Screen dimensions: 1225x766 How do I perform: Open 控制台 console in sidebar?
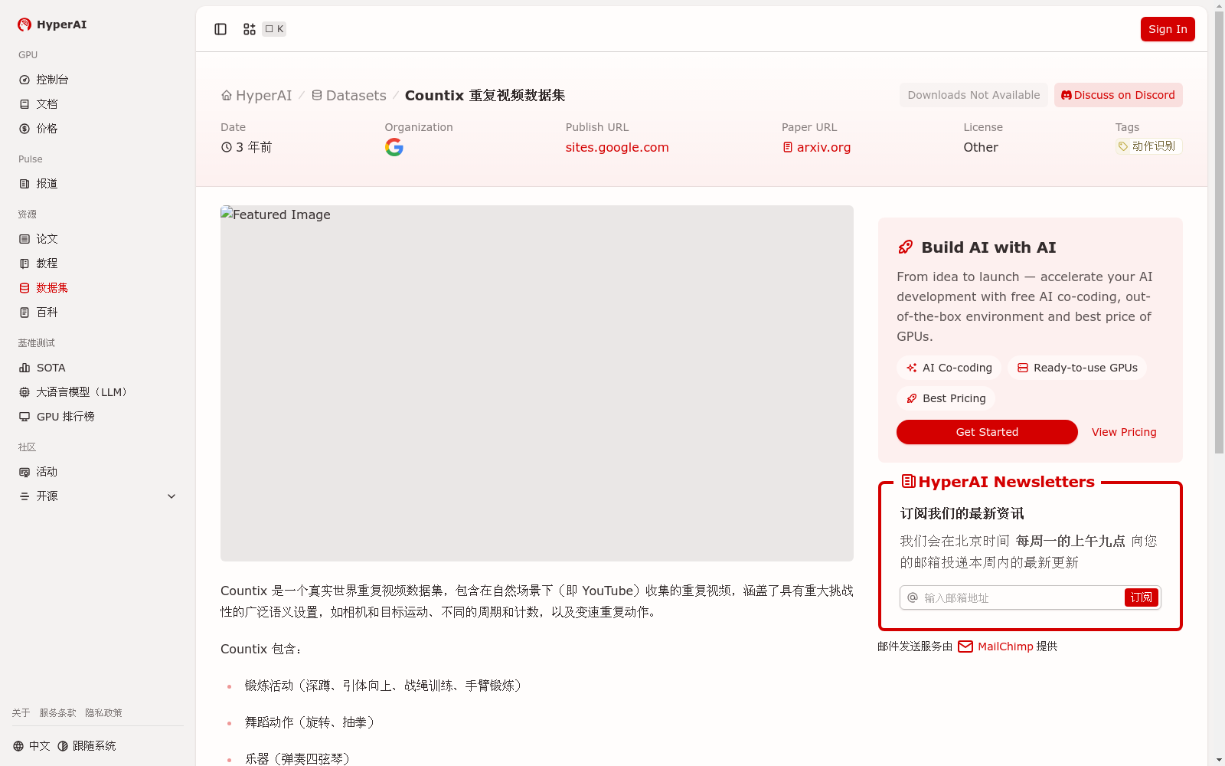pyautogui.click(x=98, y=80)
